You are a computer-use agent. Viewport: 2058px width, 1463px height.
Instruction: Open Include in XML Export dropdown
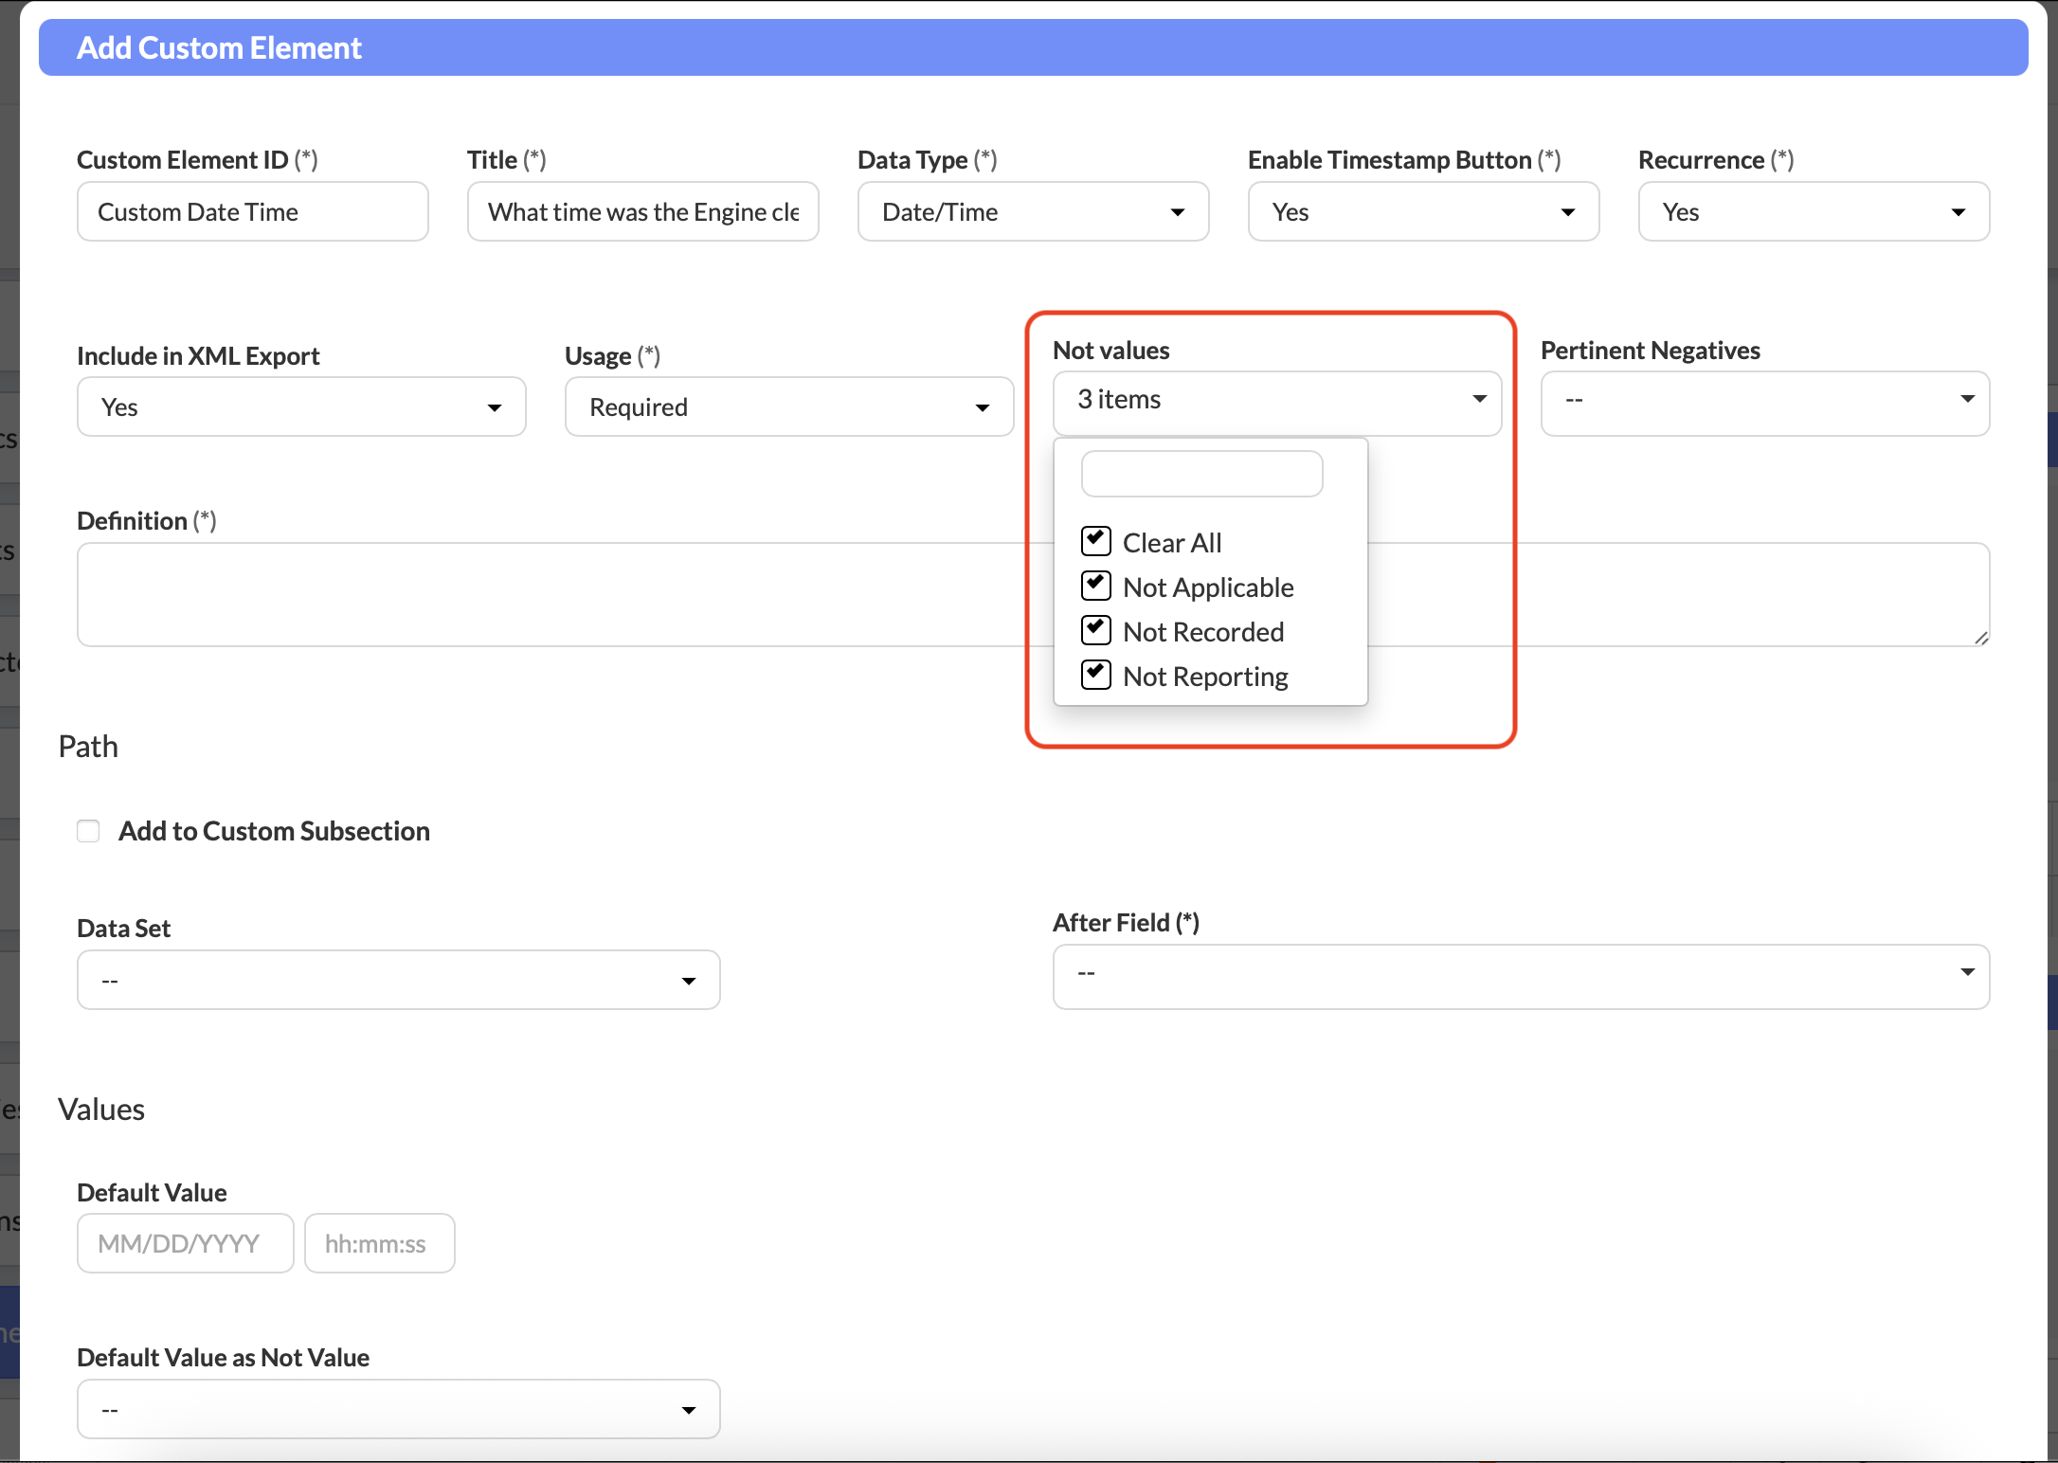301,407
